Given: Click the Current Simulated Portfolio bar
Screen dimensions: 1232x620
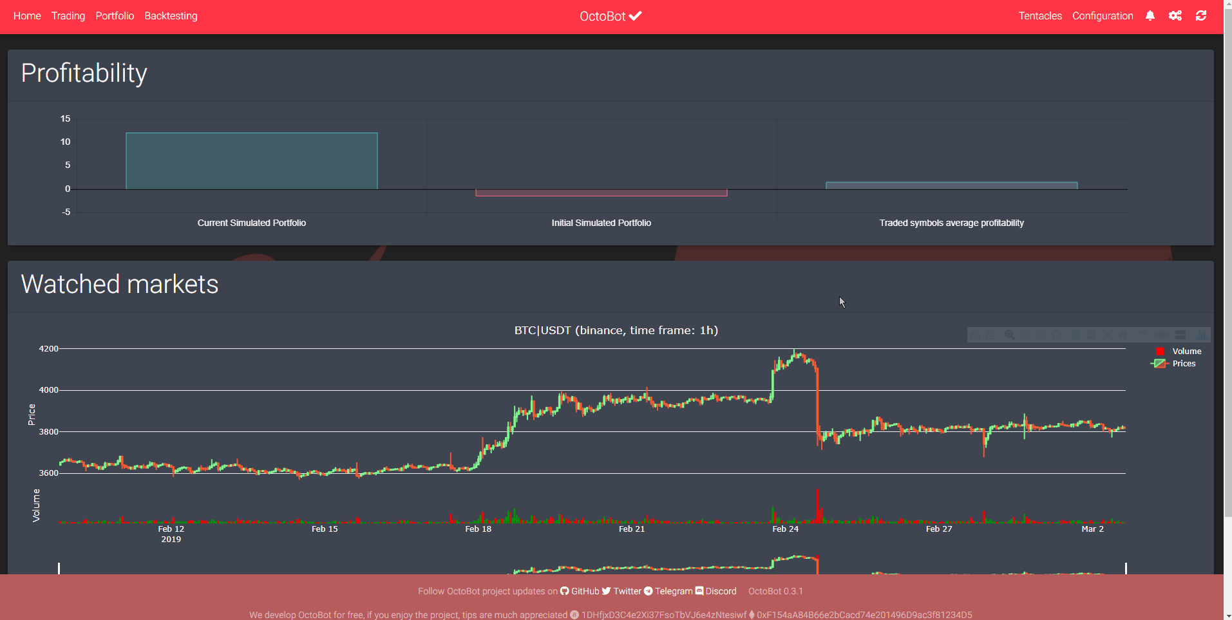Looking at the screenshot, I should [x=251, y=161].
